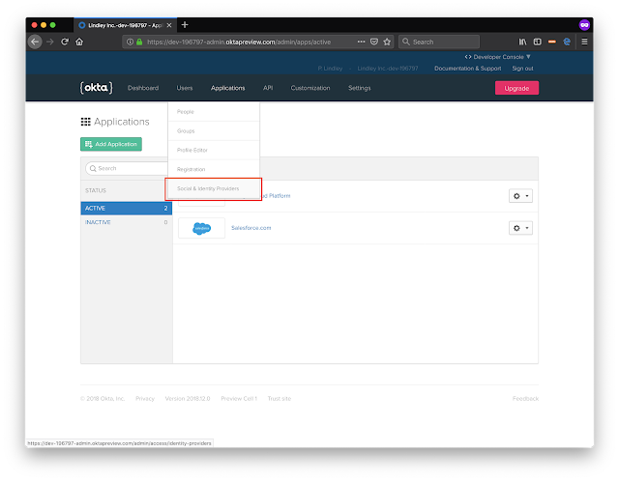Open the gear dropdown for the Platform app

(x=520, y=196)
